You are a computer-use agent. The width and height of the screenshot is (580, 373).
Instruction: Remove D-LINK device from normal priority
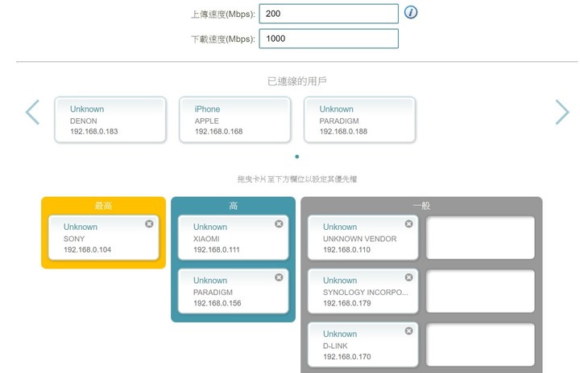pos(408,331)
